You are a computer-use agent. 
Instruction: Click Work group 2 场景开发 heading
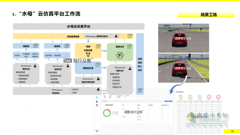click(58, 67)
